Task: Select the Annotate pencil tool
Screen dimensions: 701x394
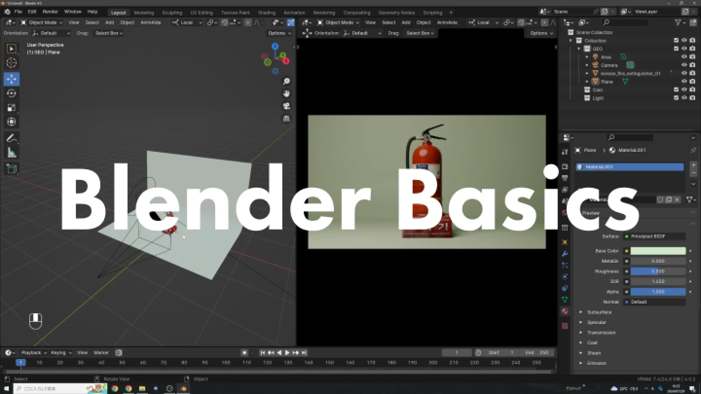Action: (x=11, y=139)
